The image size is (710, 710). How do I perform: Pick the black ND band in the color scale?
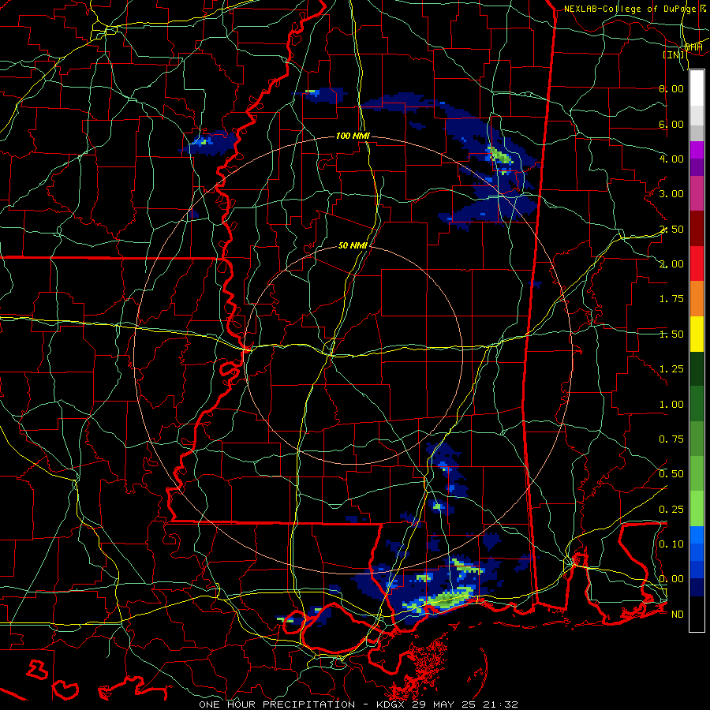tap(697, 614)
